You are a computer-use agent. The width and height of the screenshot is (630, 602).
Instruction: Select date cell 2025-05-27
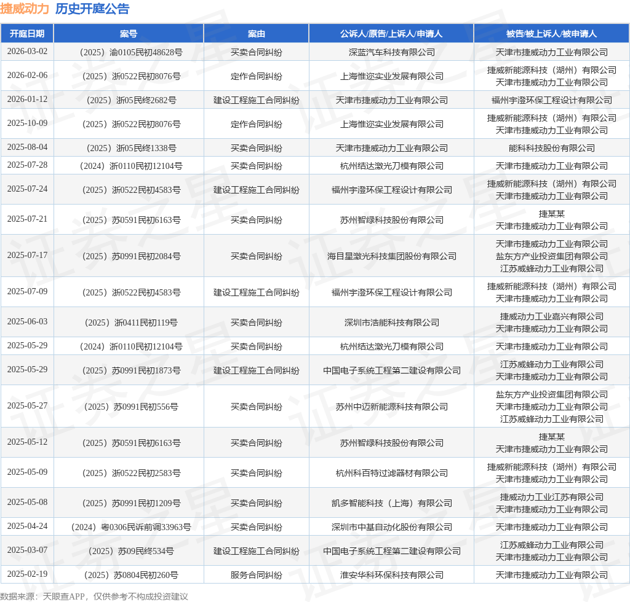click(27, 406)
